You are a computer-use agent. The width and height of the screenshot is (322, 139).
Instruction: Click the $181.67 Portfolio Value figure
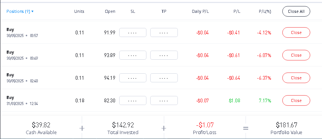[x=286, y=125]
